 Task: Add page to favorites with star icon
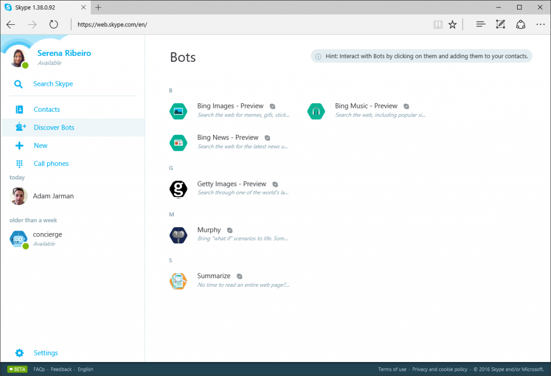tap(453, 24)
